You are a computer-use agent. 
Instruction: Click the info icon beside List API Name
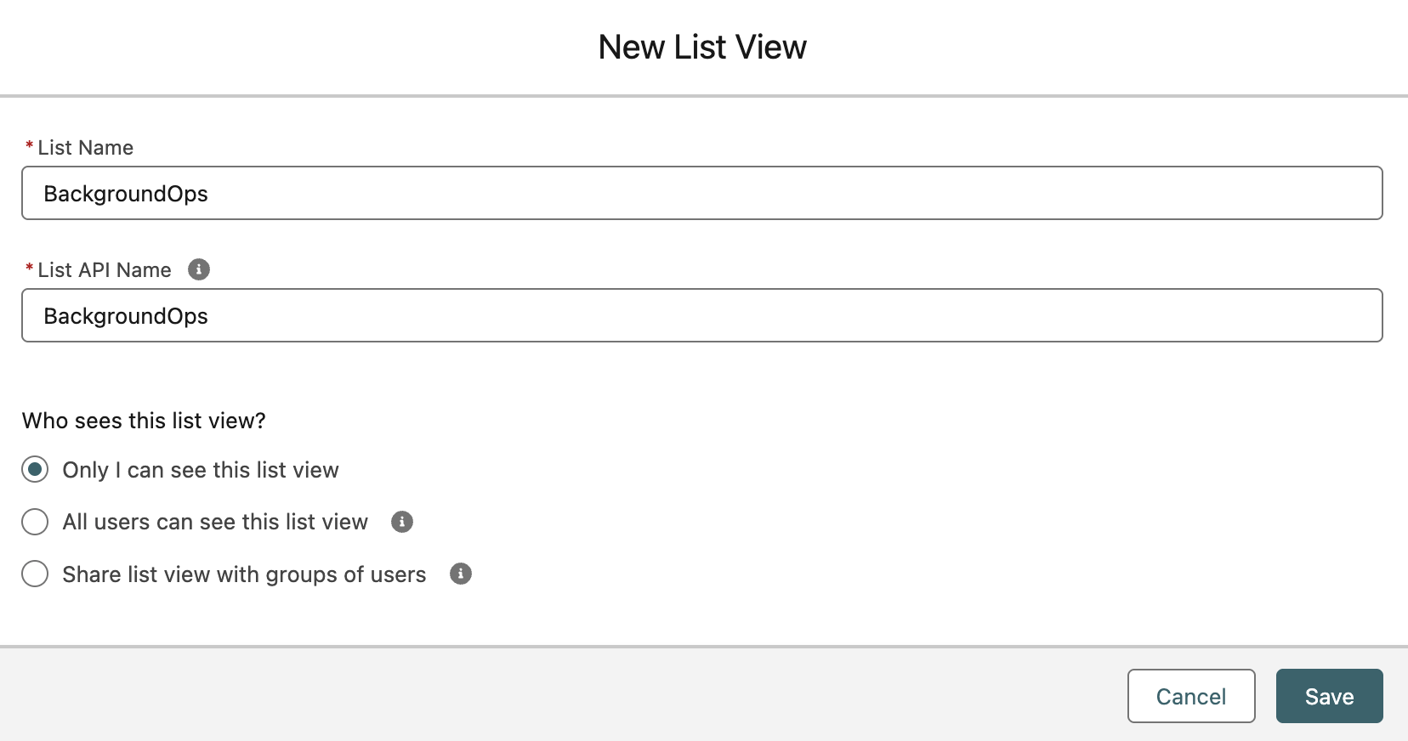199,269
